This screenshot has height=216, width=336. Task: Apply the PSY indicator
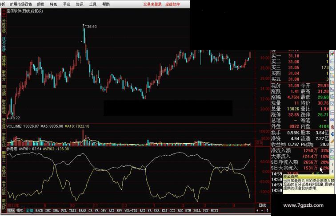(206, 211)
